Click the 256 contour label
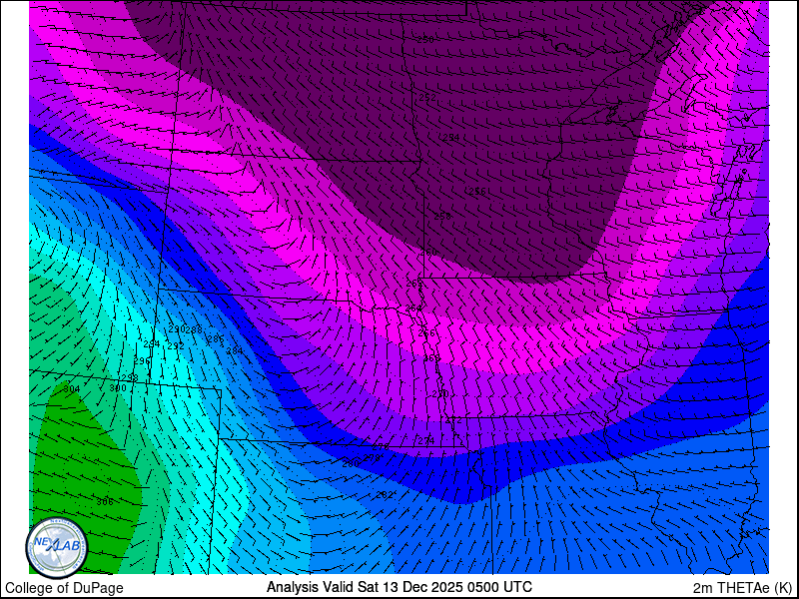The height and width of the screenshot is (599, 799). point(477,192)
